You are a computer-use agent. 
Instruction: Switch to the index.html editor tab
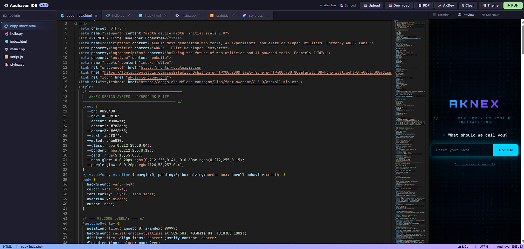pyautogui.click(x=153, y=16)
